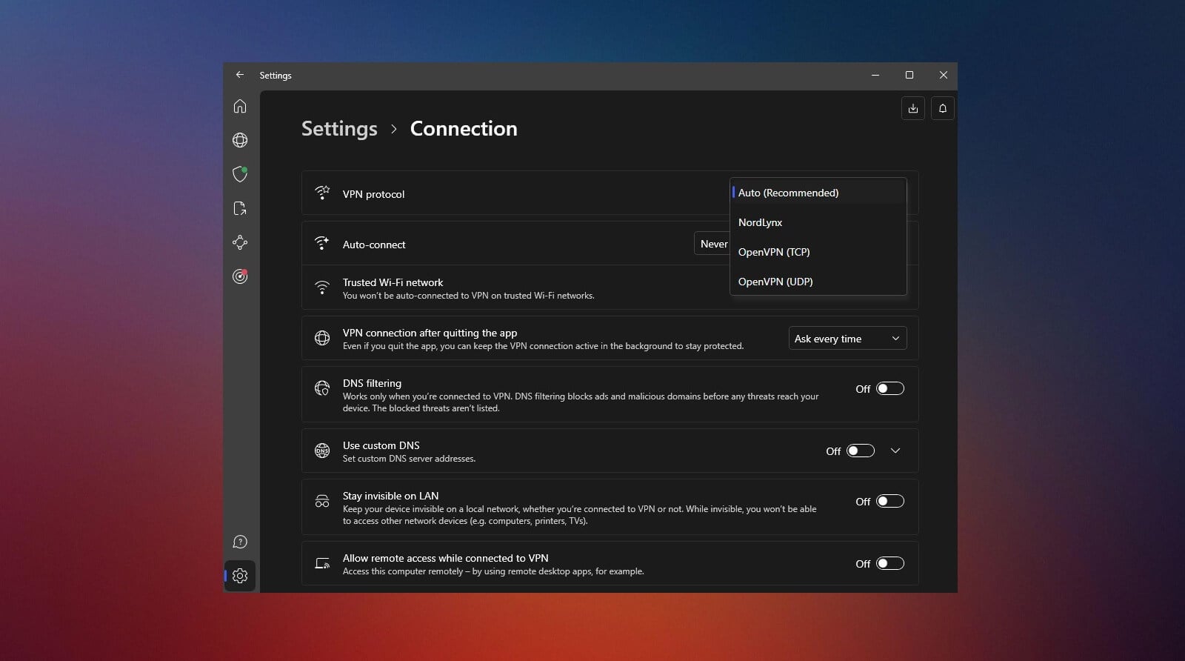
Task: Open the Auto-connect Never dropdown
Action: 712,244
